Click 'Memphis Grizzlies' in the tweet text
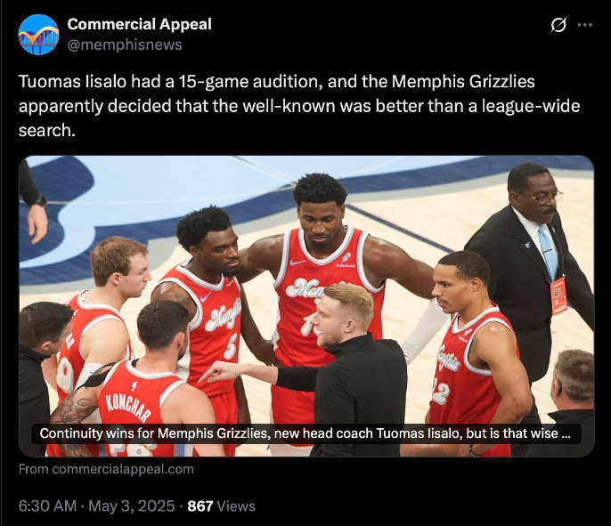The width and height of the screenshot is (611, 526). coord(463,82)
